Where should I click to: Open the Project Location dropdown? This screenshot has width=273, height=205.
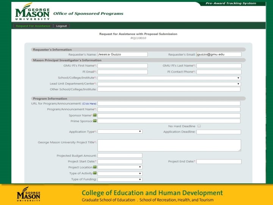coord(120,167)
